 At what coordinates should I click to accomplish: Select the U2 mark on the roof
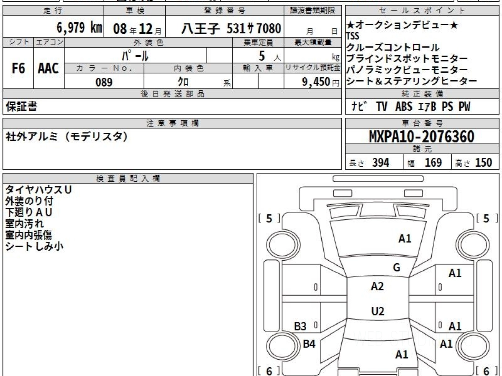click(x=378, y=311)
